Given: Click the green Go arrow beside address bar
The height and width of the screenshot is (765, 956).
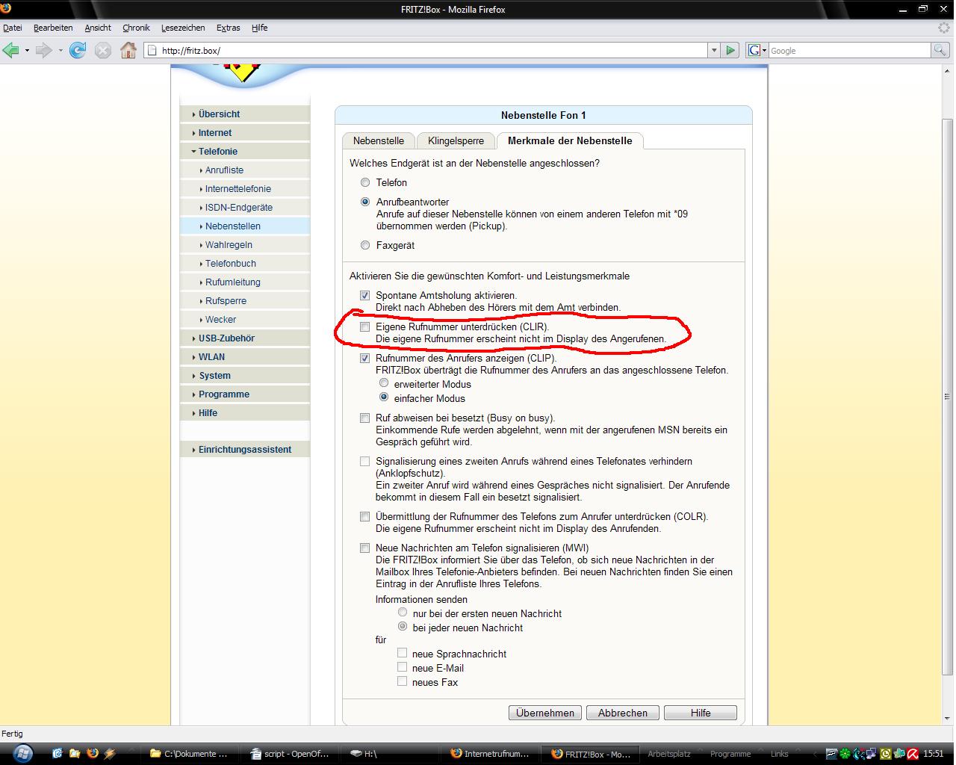Looking at the screenshot, I should 730,50.
